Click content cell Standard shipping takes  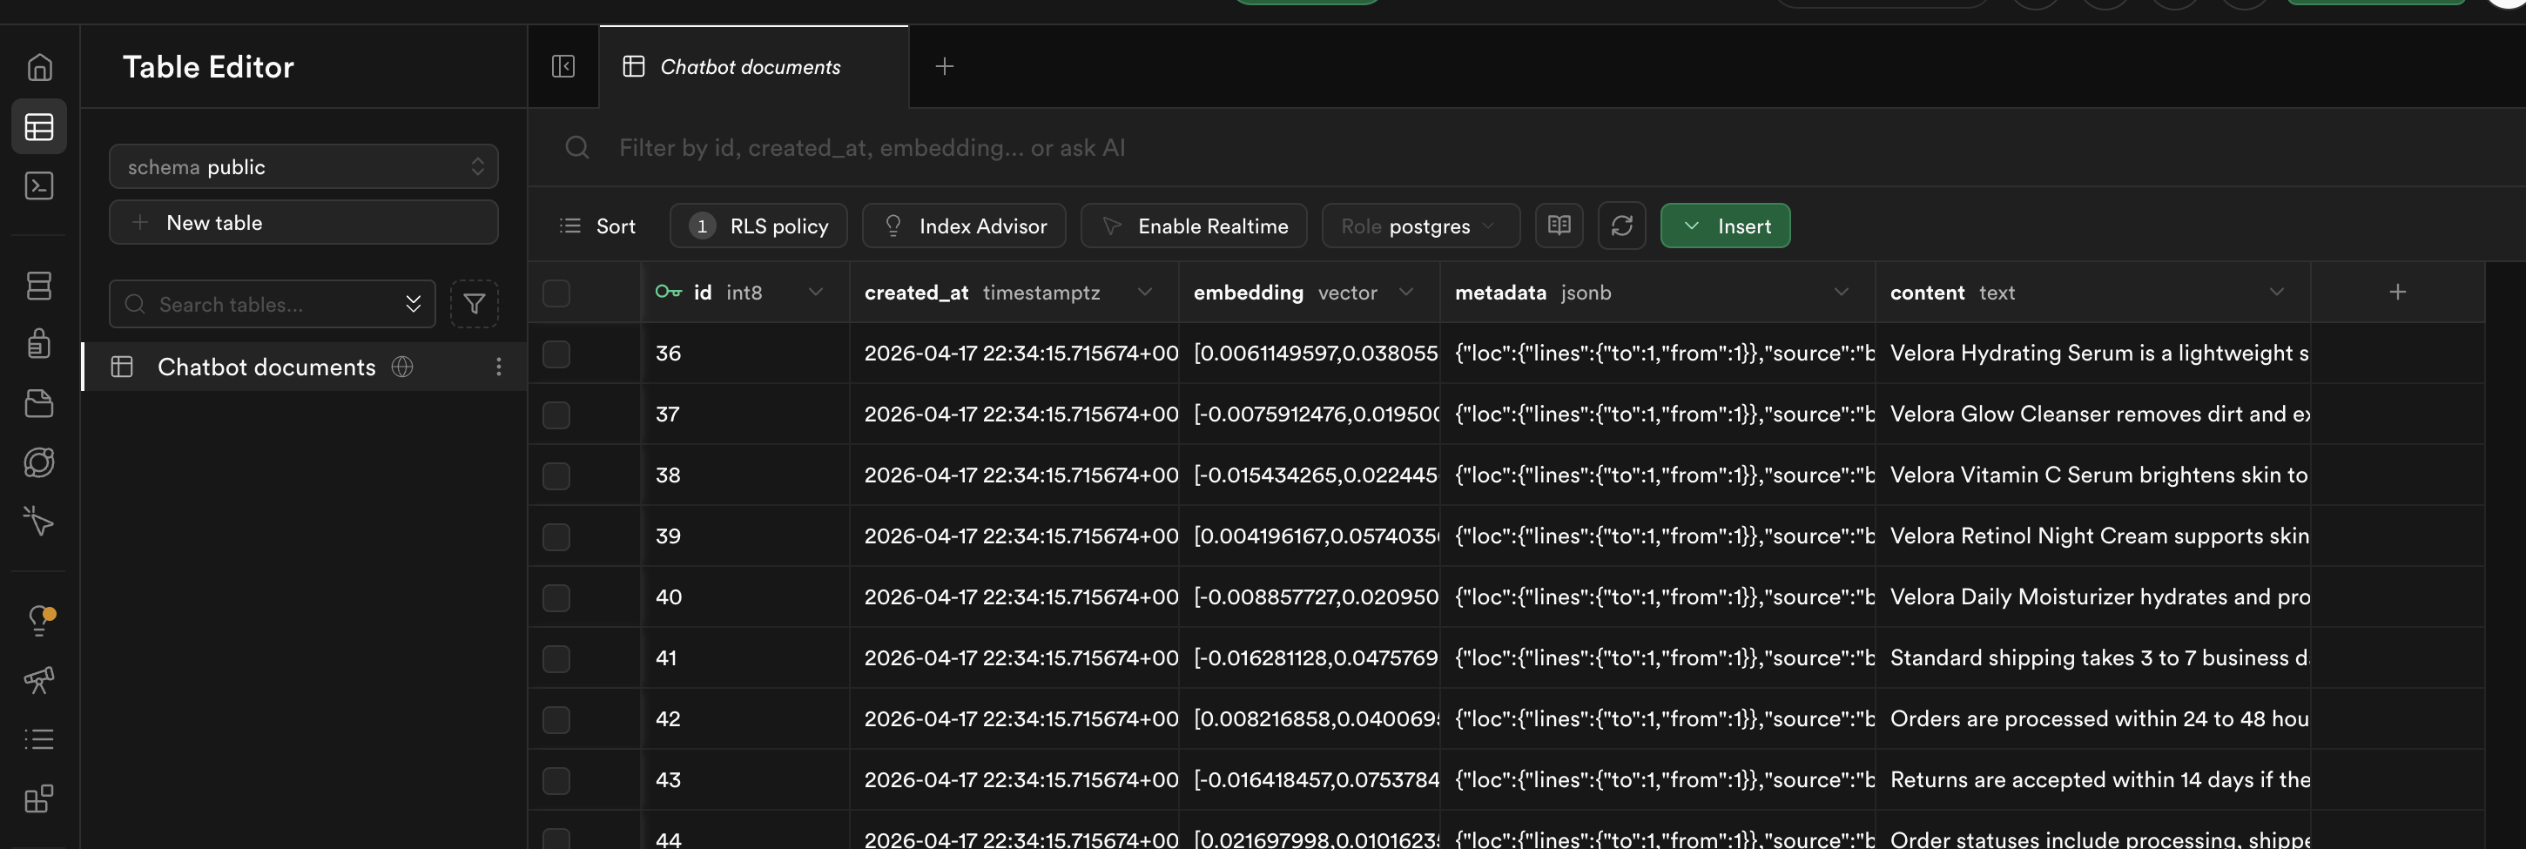pyautogui.click(x=2092, y=657)
